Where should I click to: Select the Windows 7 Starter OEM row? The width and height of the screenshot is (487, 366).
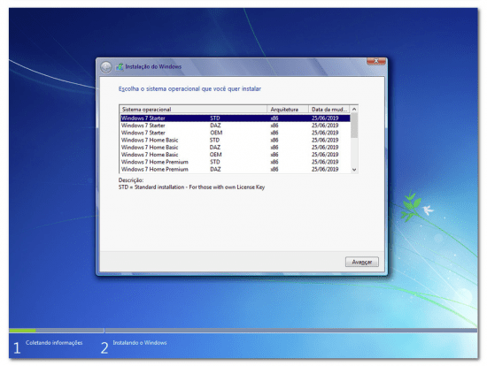point(236,133)
